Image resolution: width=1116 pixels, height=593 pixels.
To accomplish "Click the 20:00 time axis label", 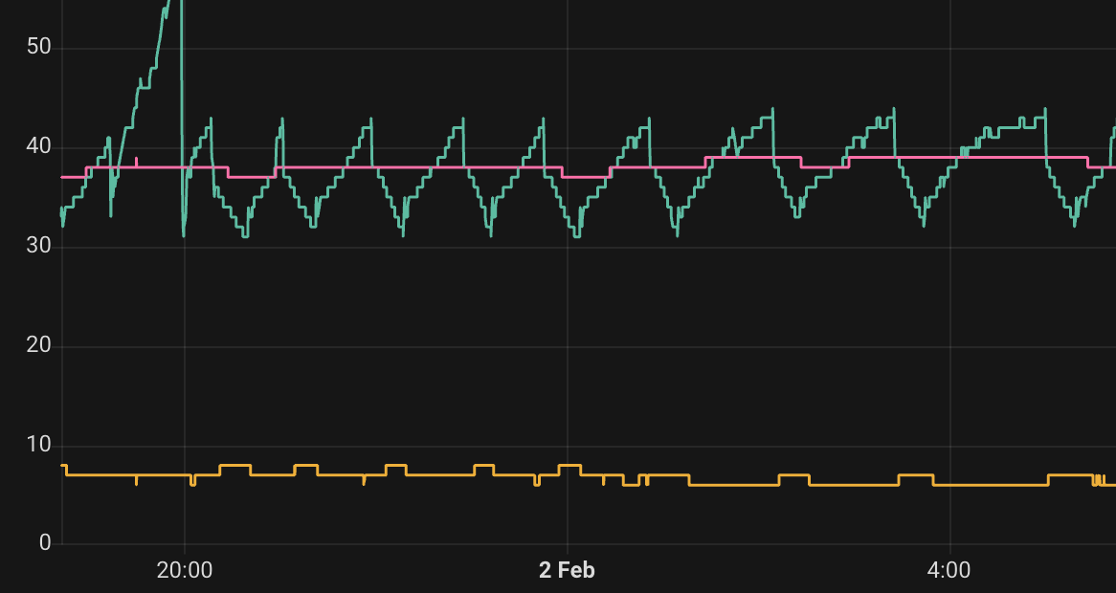I will point(185,571).
